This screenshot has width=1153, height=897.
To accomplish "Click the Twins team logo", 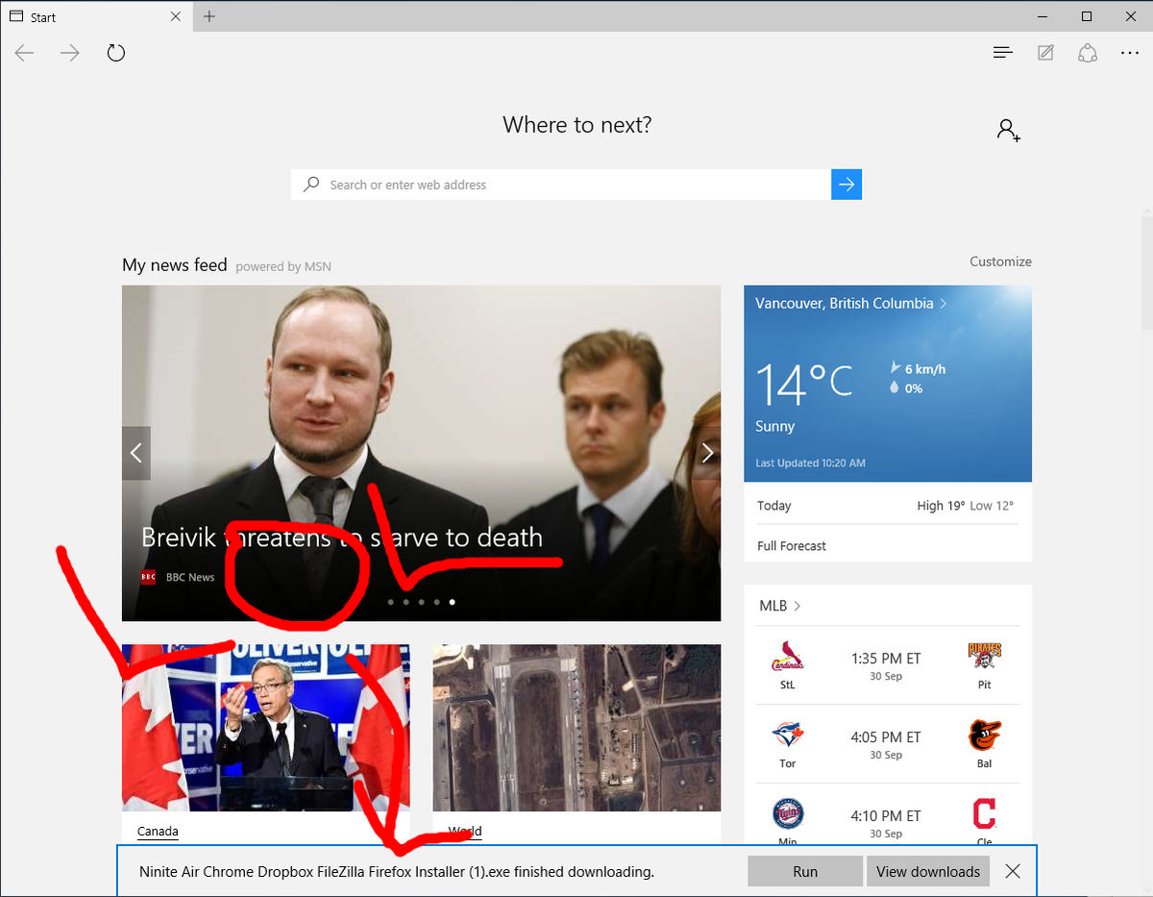I will [x=787, y=815].
